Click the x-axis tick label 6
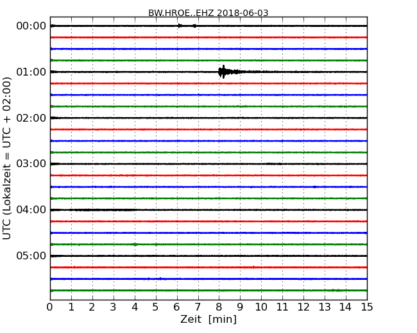Image resolution: width=417 pixels, height=333 pixels. pyautogui.click(x=176, y=307)
